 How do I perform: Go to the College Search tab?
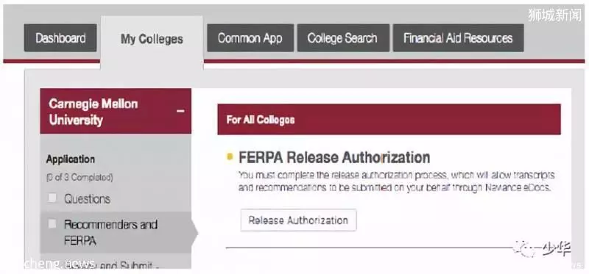pyautogui.click(x=343, y=38)
